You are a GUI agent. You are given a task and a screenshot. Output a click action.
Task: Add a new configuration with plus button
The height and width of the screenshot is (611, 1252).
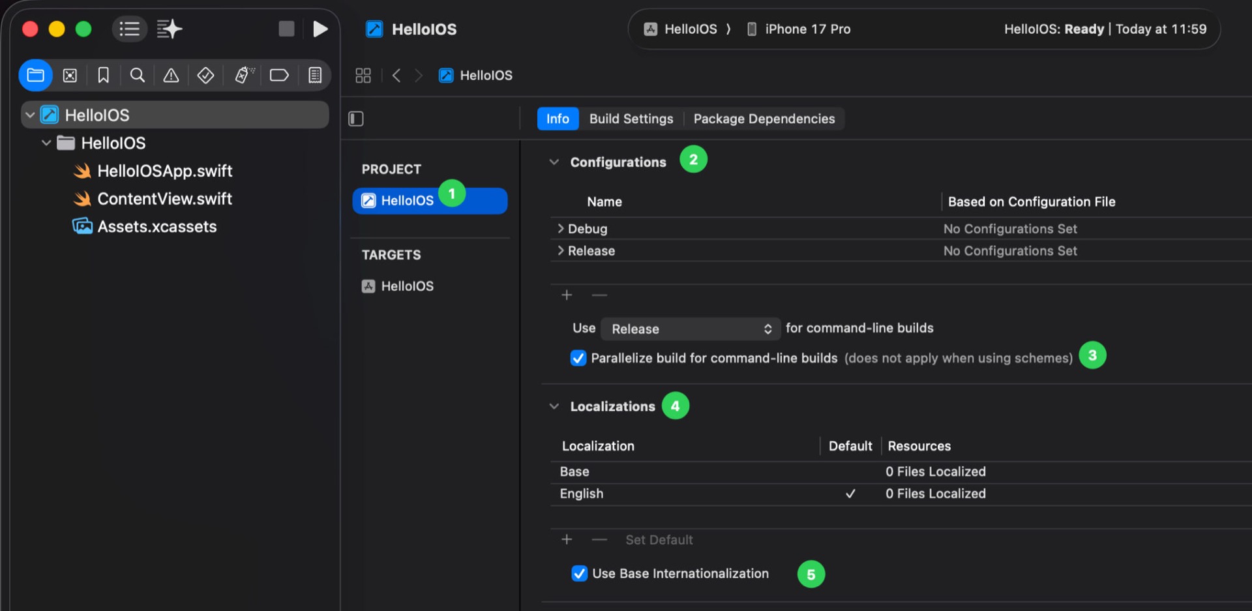pyautogui.click(x=567, y=295)
